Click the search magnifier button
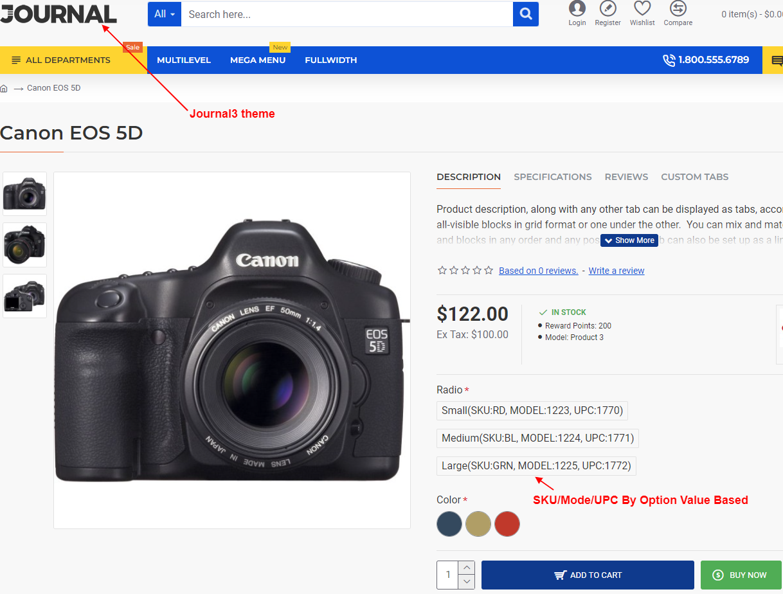The image size is (783, 594). [x=526, y=14]
